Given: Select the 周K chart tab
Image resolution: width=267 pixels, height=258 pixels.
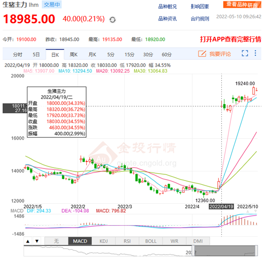Looking at the screenshot, I should [x=74, y=54].
